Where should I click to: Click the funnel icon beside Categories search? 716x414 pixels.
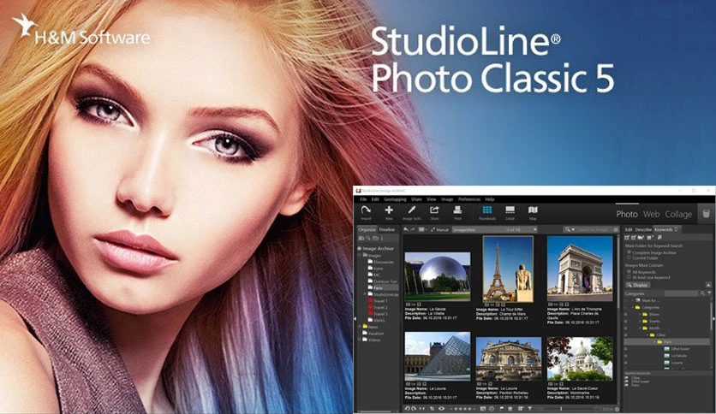coord(710,293)
